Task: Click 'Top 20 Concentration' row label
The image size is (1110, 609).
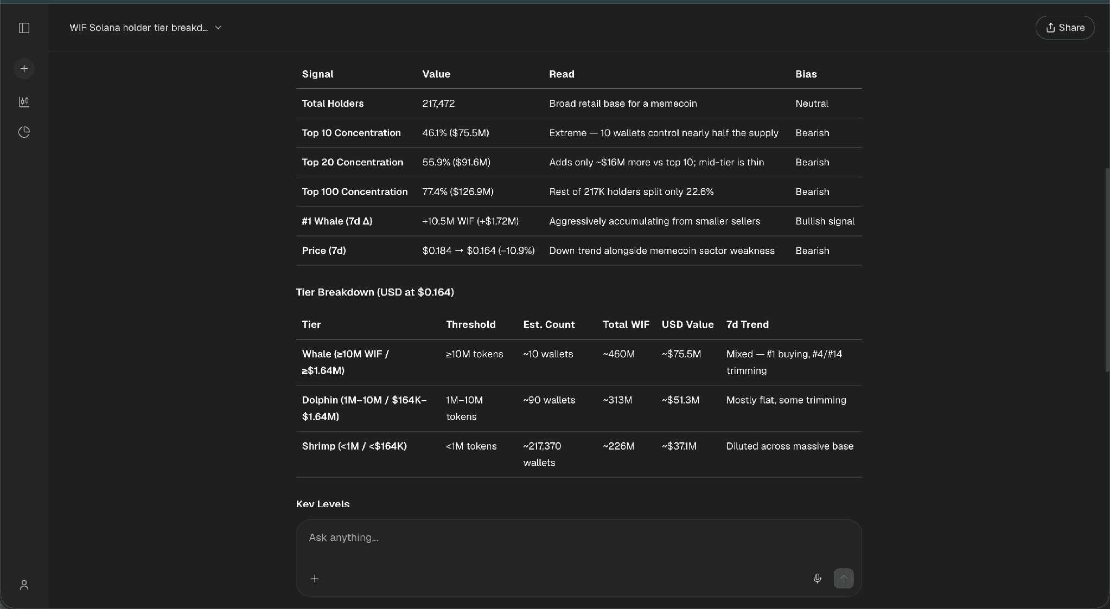Action: pyautogui.click(x=353, y=162)
